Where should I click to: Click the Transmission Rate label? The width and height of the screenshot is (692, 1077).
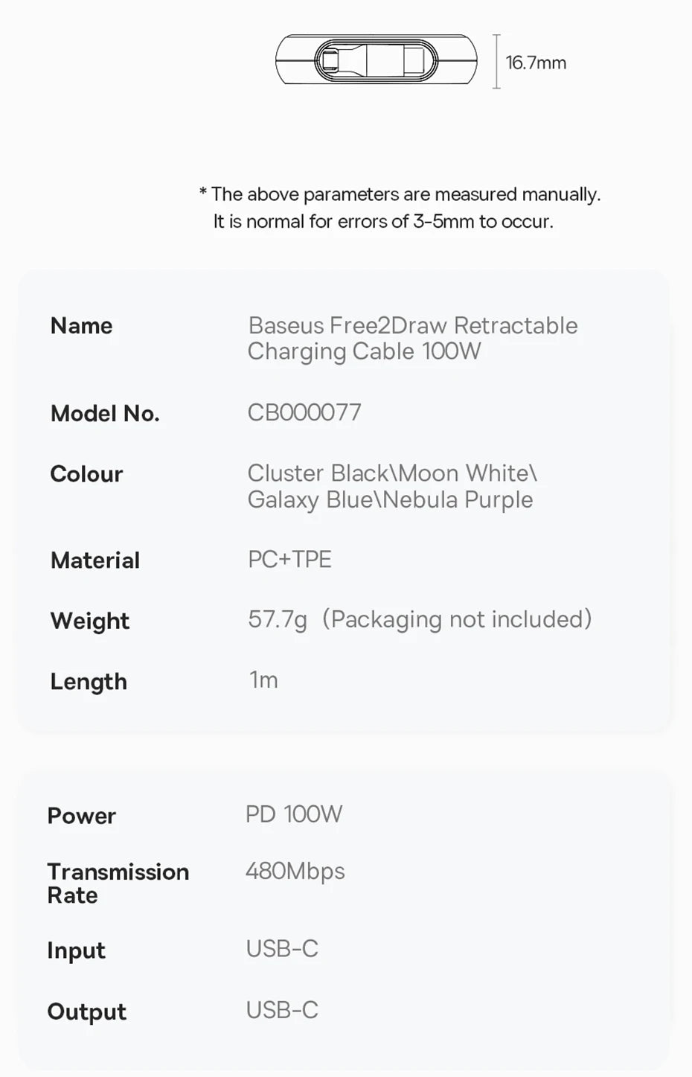pos(118,883)
